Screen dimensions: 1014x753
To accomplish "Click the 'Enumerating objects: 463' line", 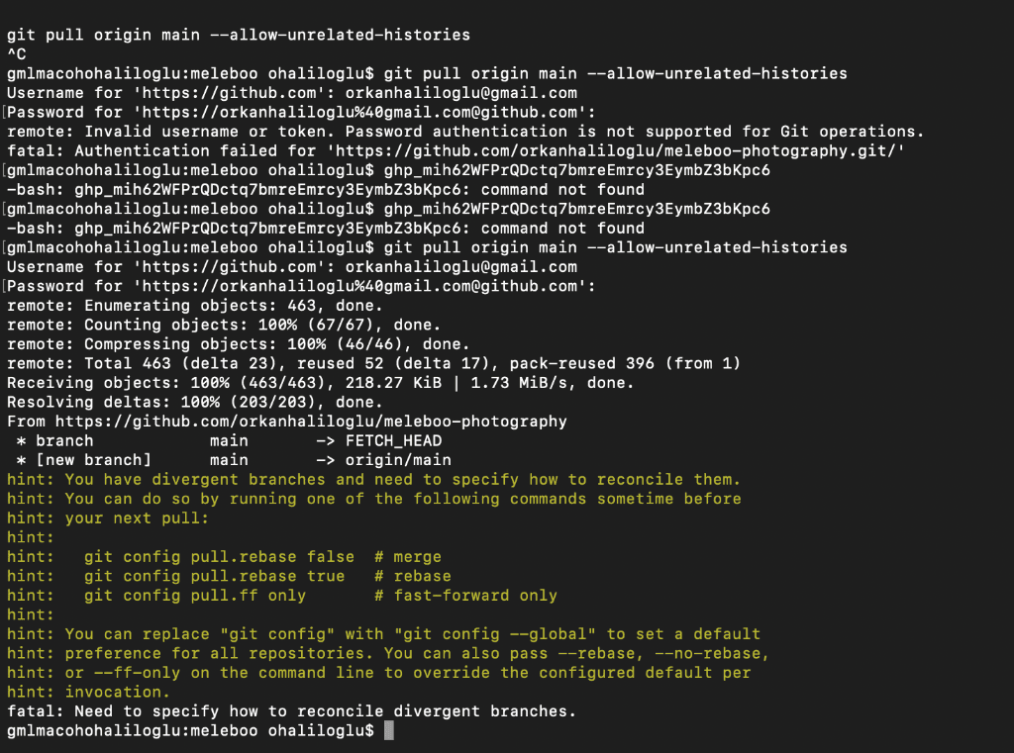I will click(195, 306).
